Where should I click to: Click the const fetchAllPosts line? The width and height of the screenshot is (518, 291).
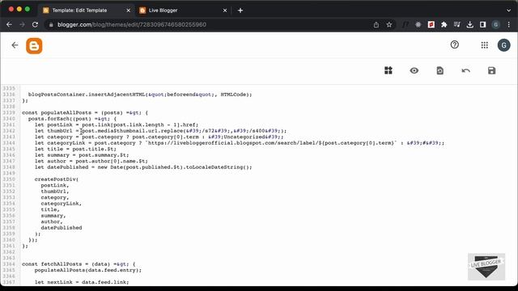click(79, 264)
